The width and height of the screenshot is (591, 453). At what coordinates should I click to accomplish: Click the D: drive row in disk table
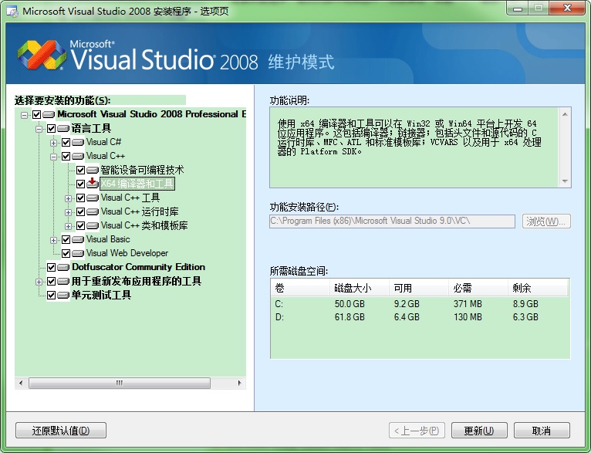pos(420,317)
